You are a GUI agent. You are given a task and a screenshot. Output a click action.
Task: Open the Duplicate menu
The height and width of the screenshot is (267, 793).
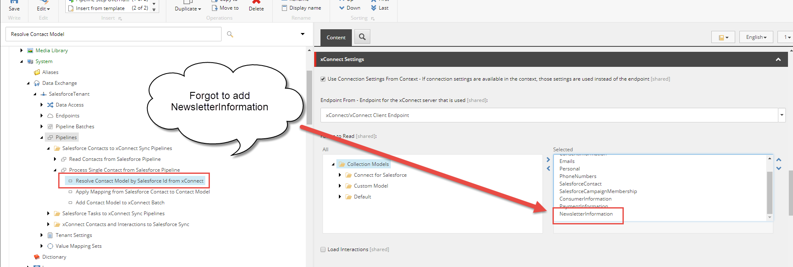pos(188,8)
